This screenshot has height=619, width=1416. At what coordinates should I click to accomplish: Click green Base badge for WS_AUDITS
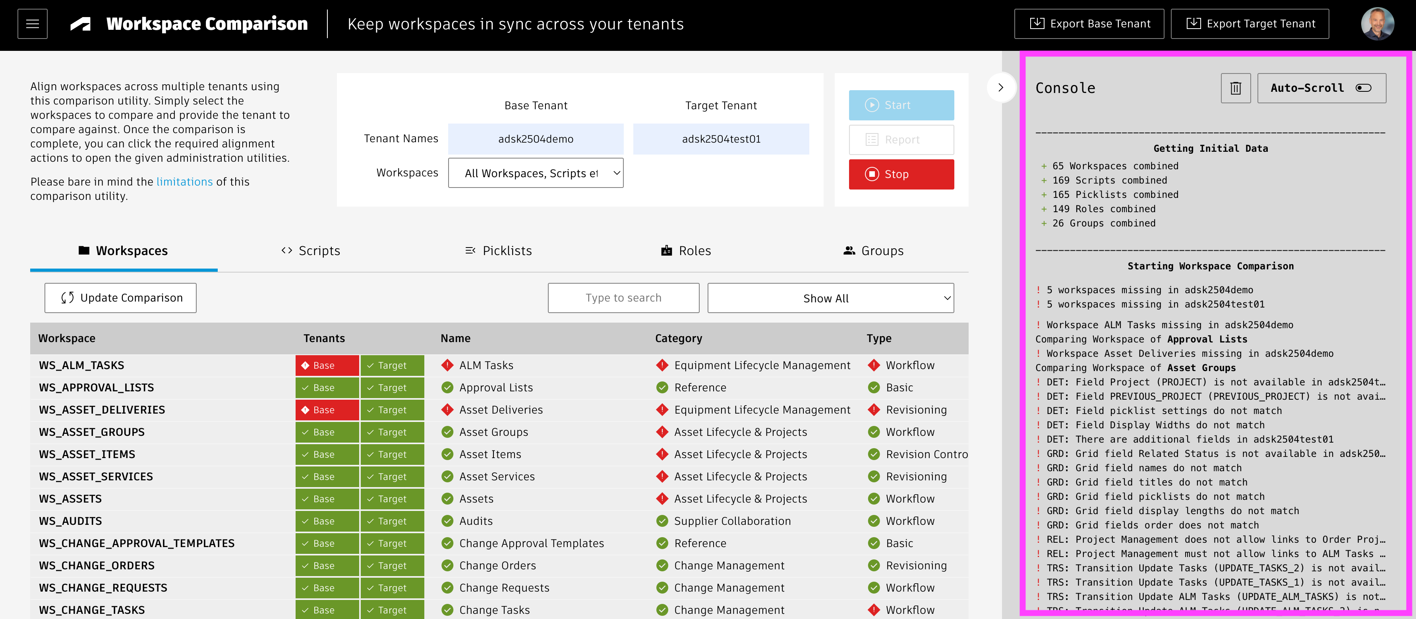pyautogui.click(x=327, y=521)
